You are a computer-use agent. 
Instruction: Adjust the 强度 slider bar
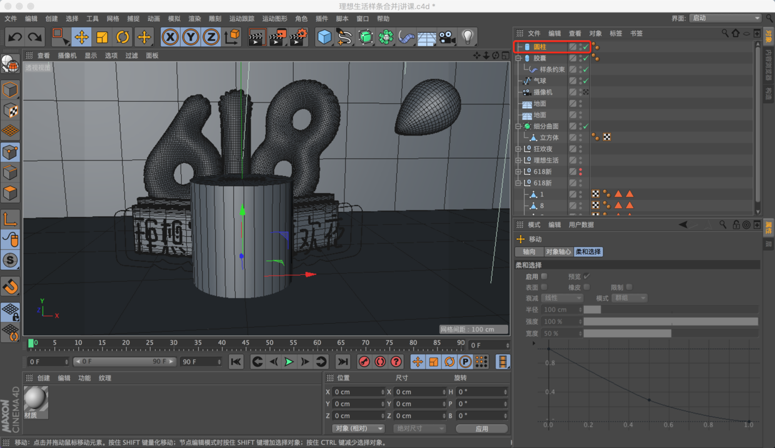[671, 321]
